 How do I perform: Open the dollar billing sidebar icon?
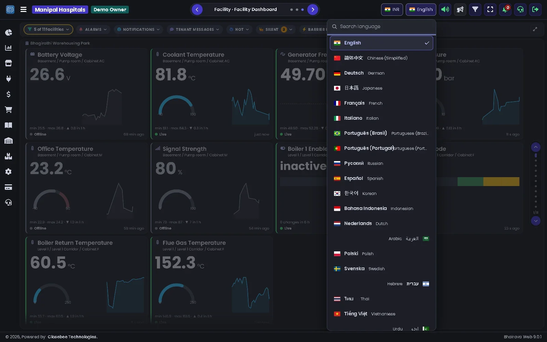pos(9,94)
